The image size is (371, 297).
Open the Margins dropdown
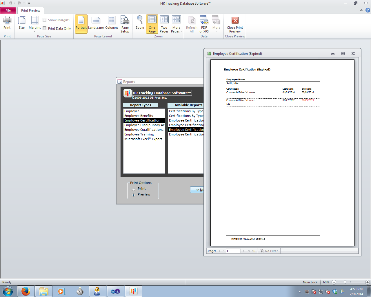point(35,24)
